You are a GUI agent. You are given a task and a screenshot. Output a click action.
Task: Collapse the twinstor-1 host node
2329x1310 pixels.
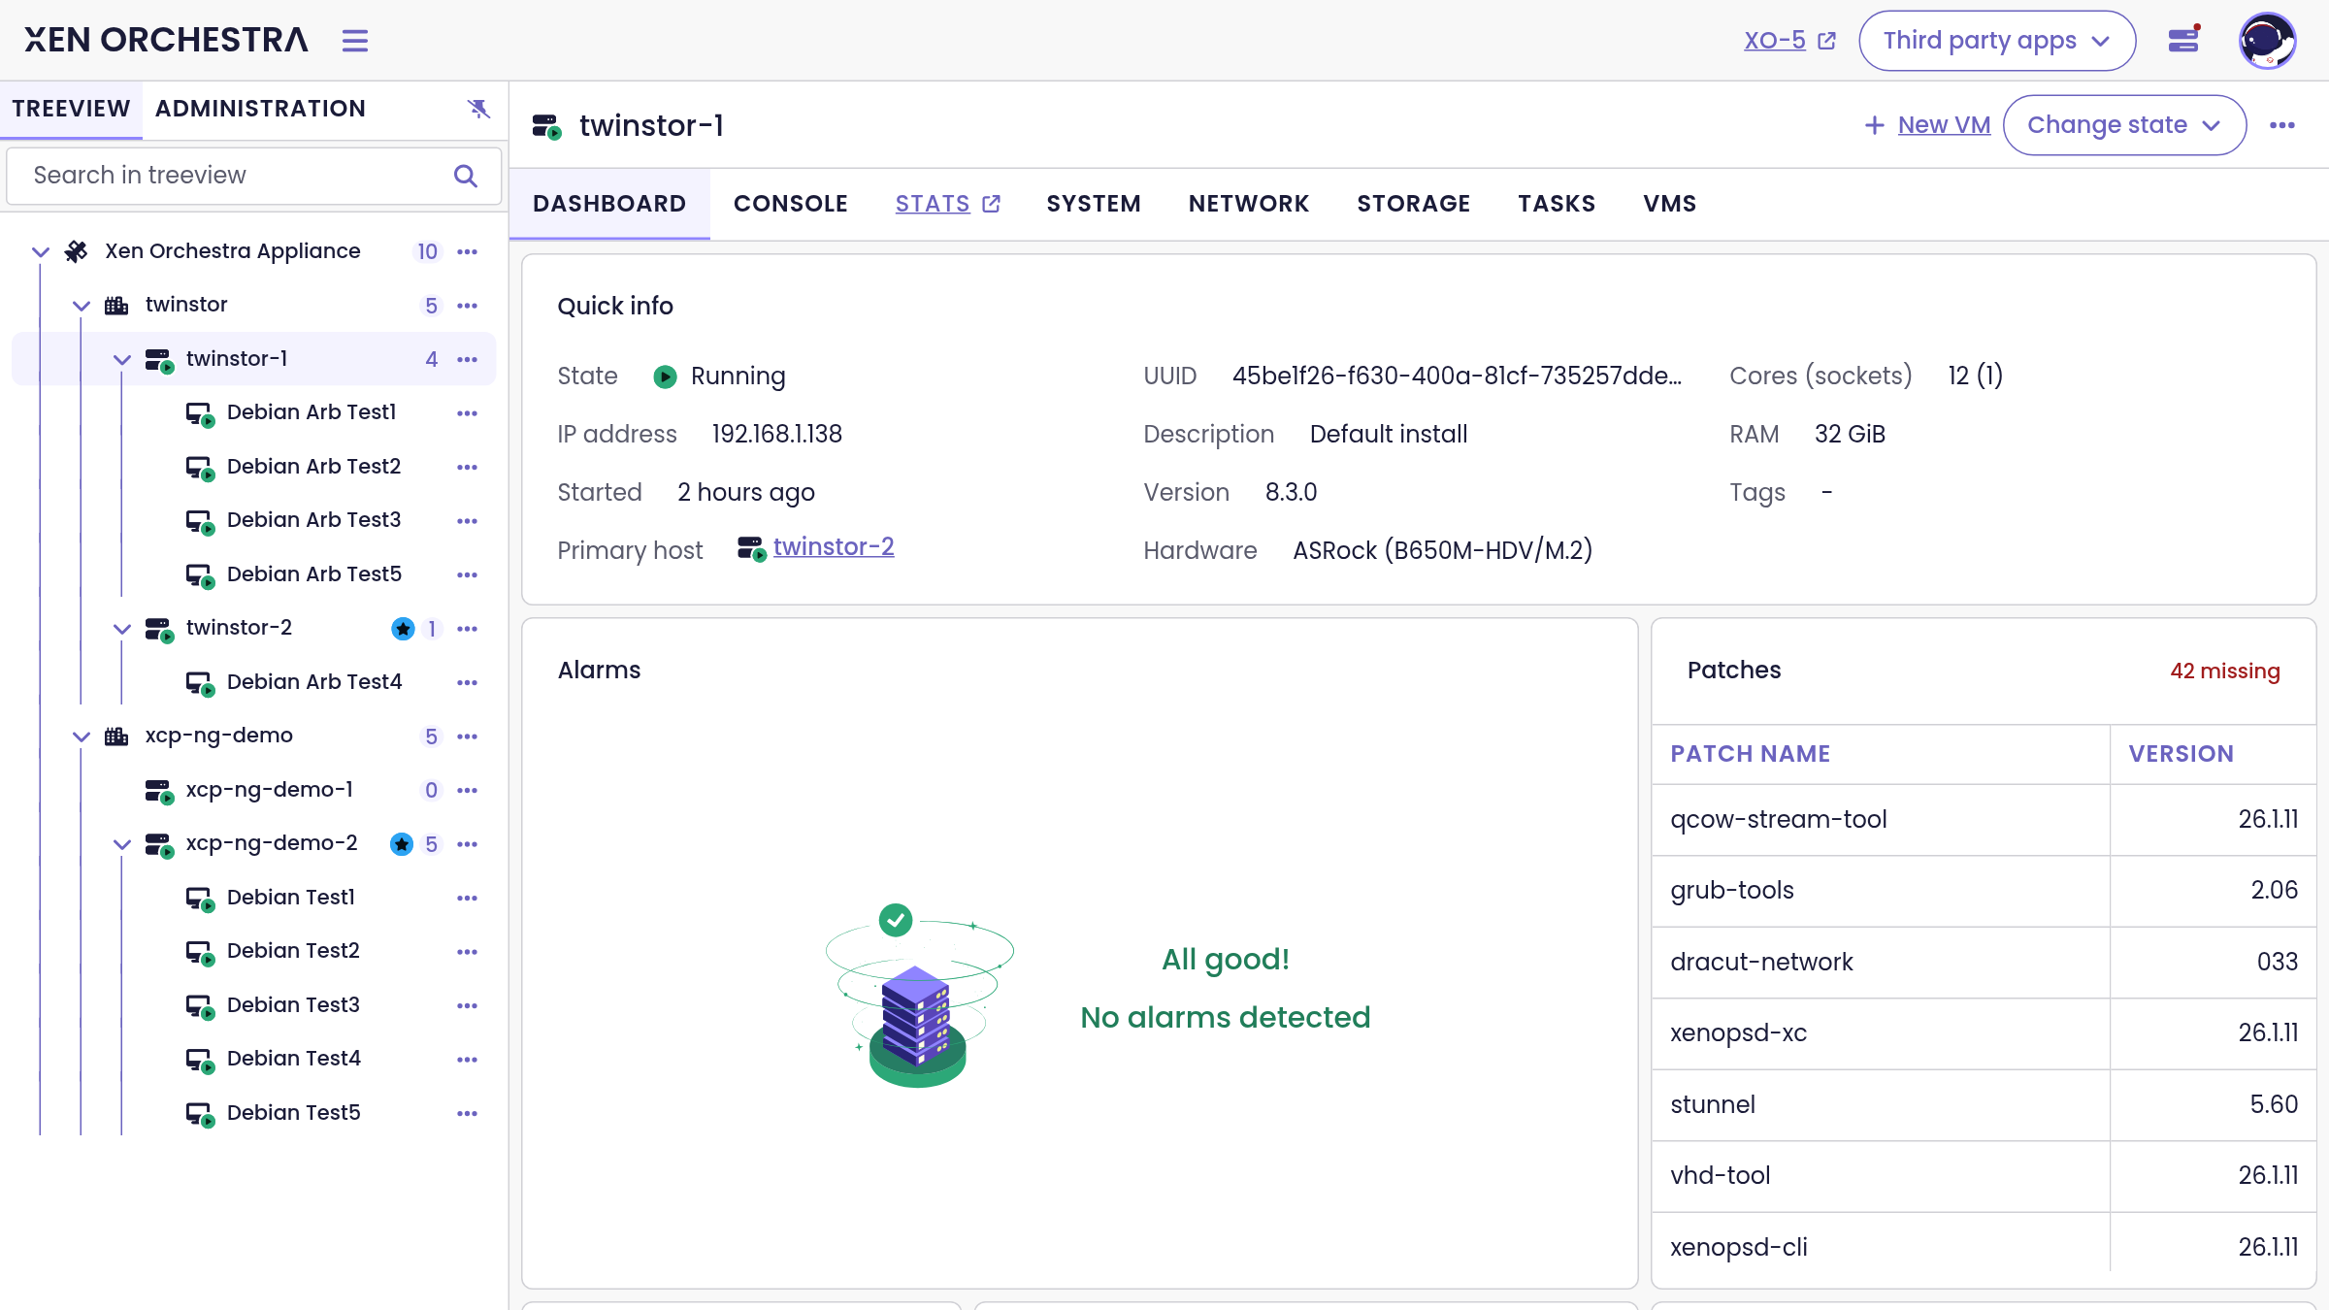click(122, 360)
